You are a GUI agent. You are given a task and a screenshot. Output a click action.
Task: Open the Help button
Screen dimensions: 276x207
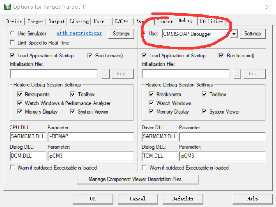[x=253, y=199]
